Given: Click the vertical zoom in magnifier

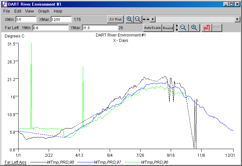Looking at the screenshot, I should [194, 28].
